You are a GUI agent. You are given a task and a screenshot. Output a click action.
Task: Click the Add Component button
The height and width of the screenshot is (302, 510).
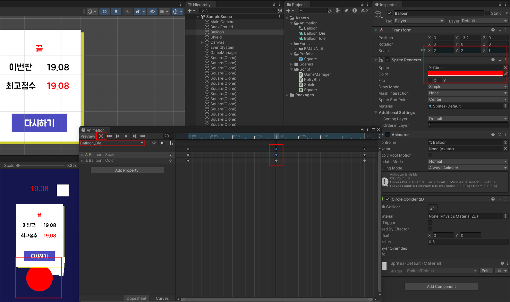(441, 287)
